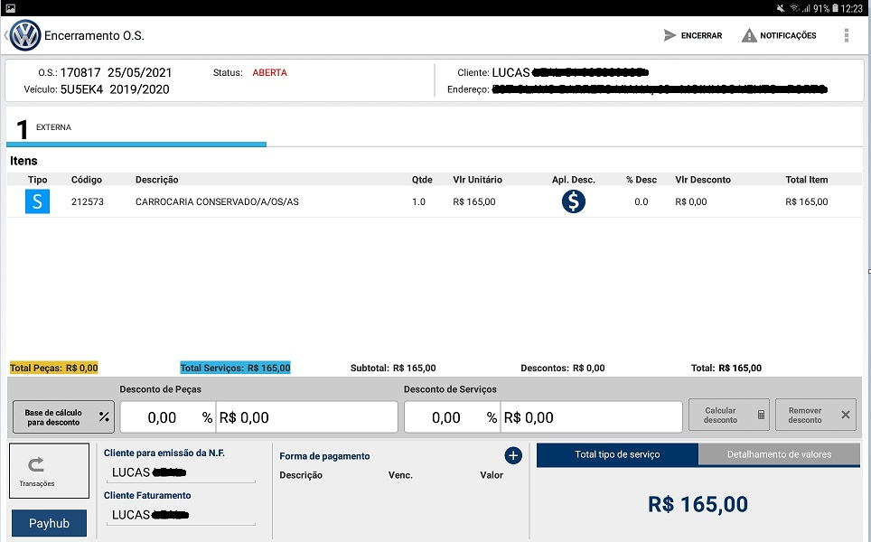Viewport: 871px width, 542px height.
Task: Click the Subtotal: R$ 165,00 text
Action: coord(393,368)
